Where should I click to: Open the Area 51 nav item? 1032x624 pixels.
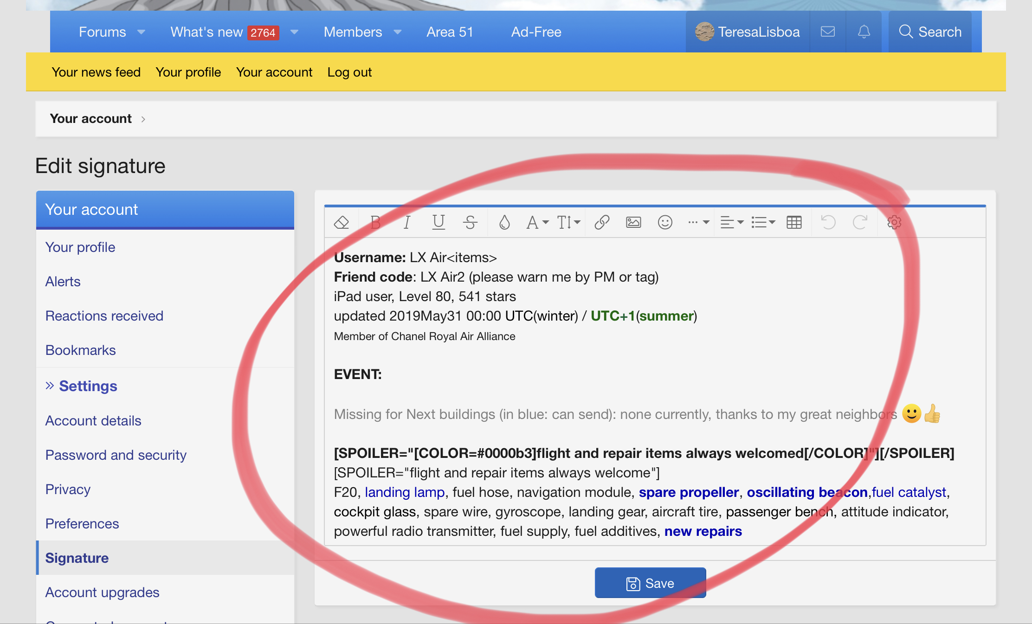(x=450, y=32)
